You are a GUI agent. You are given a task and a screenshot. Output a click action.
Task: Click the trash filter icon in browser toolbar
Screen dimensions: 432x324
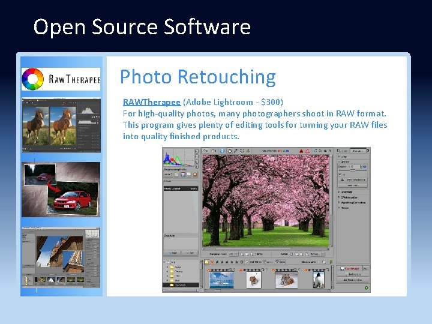242,262
